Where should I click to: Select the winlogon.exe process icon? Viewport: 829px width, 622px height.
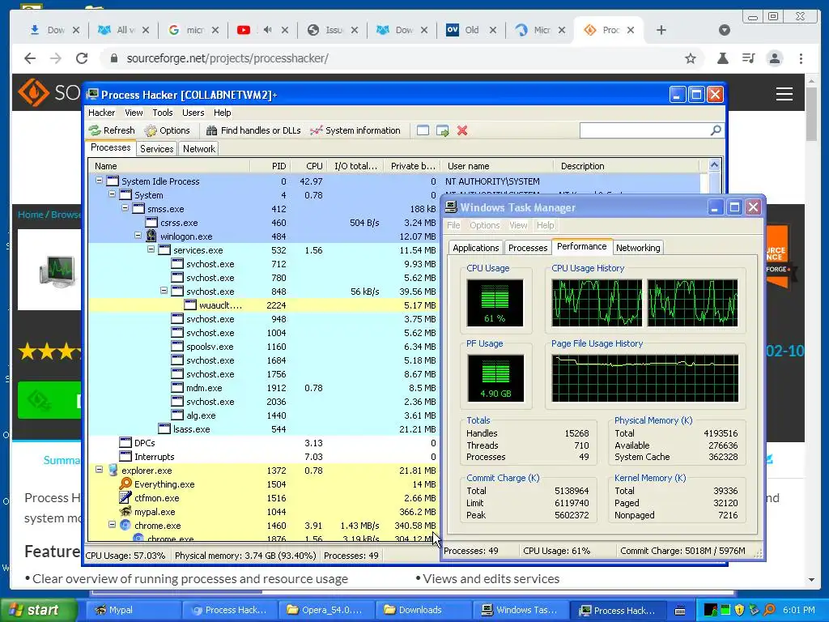pos(151,236)
